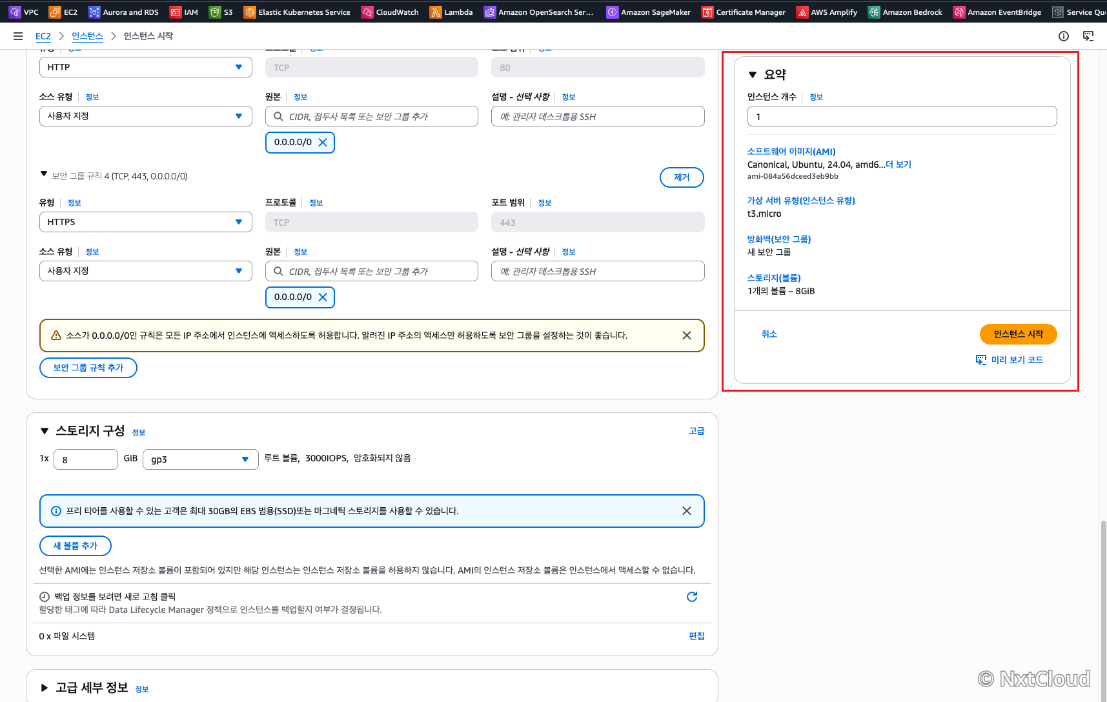Remove the 0.0.0.0/0 source under HTTPS rule
1107x702 pixels.
tap(323, 297)
